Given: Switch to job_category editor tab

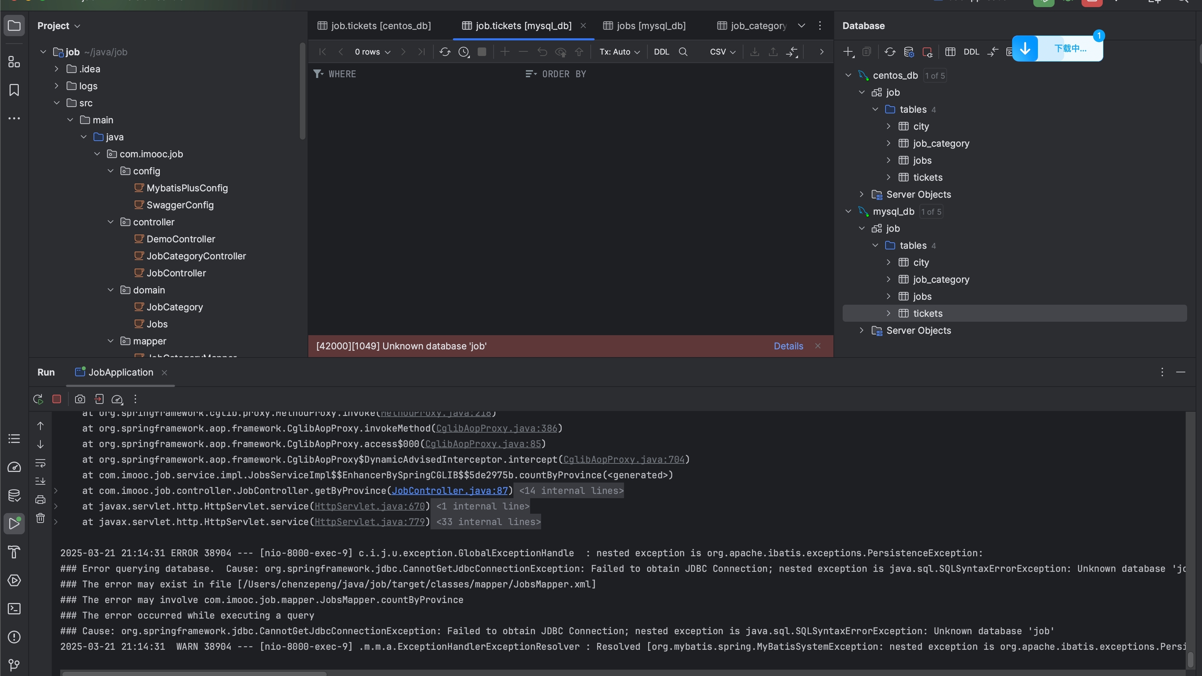Looking at the screenshot, I should 752,26.
